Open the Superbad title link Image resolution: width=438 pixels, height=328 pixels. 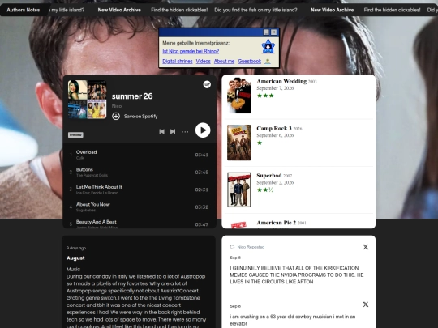coord(269,176)
